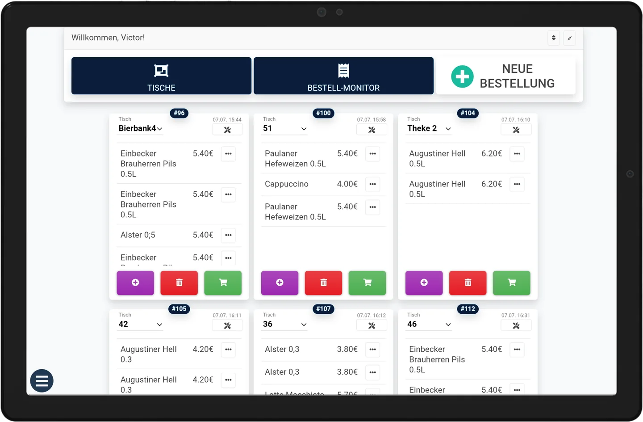
Task: Click the cutlery icon on order #107
Action: 372,326
